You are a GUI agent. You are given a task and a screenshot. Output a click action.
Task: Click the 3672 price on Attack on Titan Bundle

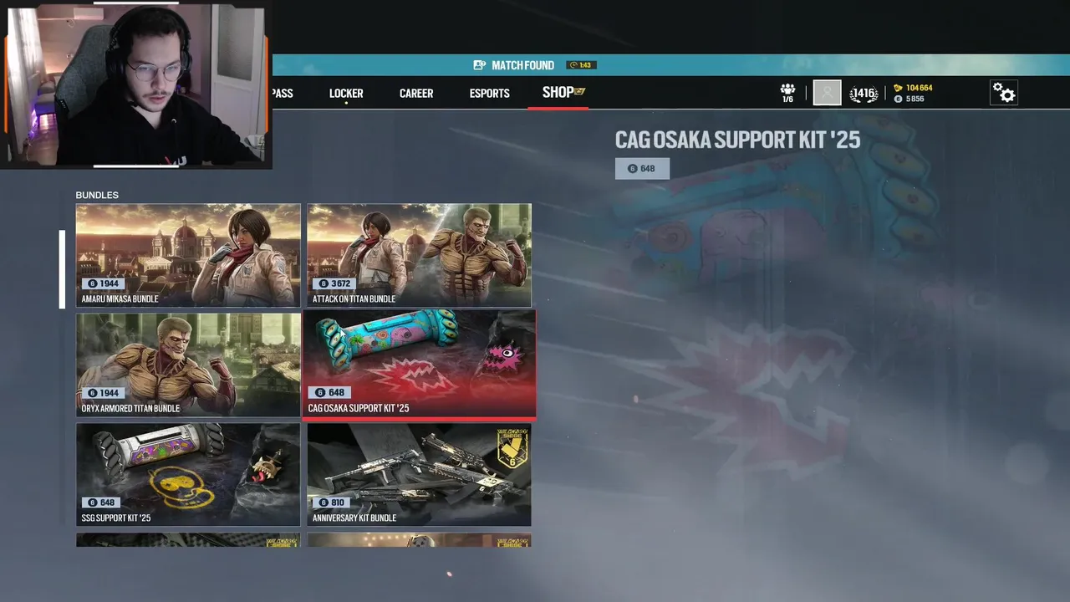click(333, 283)
